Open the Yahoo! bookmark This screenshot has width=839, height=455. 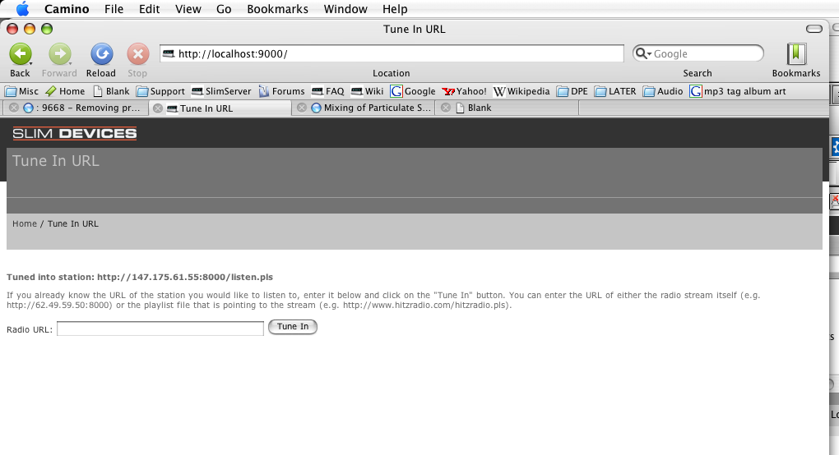[x=464, y=91]
